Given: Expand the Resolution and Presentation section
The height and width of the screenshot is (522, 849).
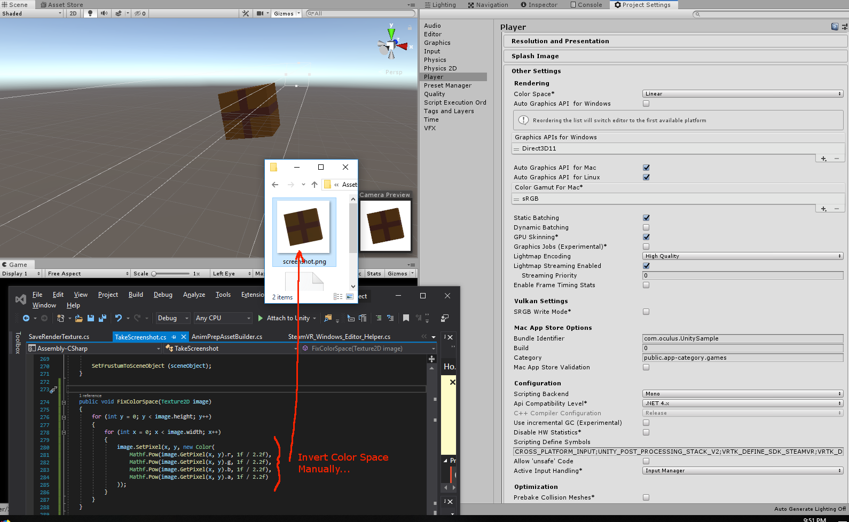Looking at the screenshot, I should pos(675,41).
